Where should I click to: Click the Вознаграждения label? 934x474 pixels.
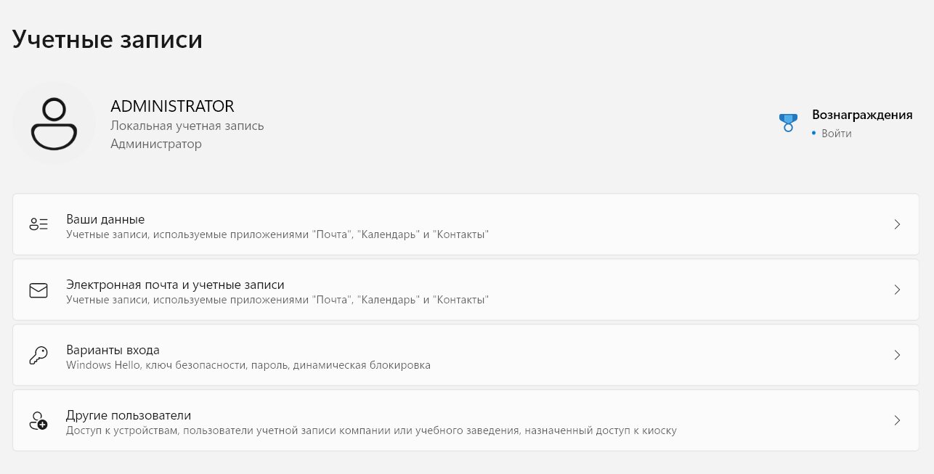(x=862, y=115)
